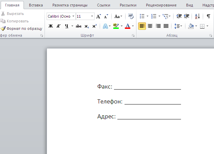
Task: Switch to the Главная tab
Action: 12,5
